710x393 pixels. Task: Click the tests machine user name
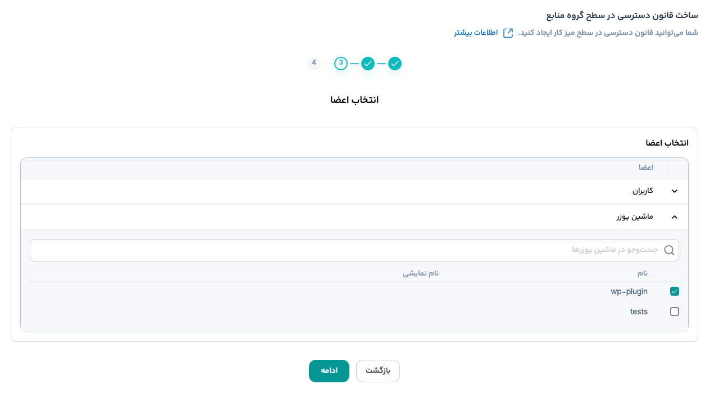pyautogui.click(x=639, y=311)
